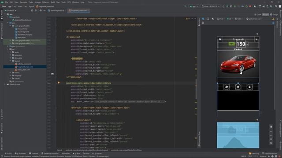
Task: Open the Profiler tool window button
Action: (66, 154)
